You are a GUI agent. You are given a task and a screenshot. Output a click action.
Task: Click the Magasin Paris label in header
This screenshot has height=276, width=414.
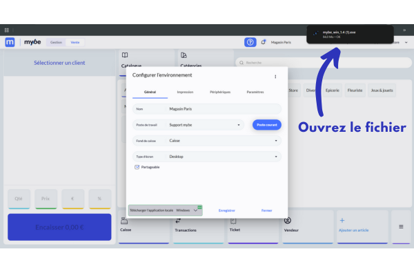281,42
